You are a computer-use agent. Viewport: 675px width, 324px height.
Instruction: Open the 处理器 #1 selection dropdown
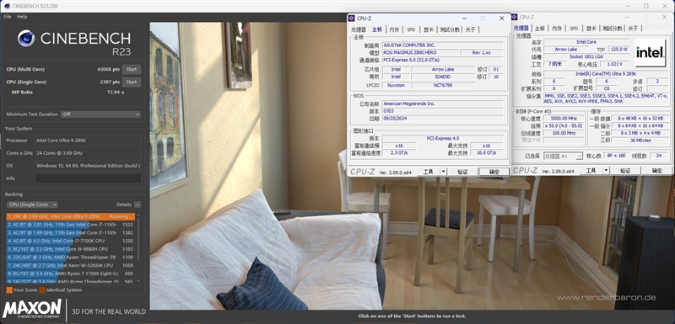(x=563, y=156)
